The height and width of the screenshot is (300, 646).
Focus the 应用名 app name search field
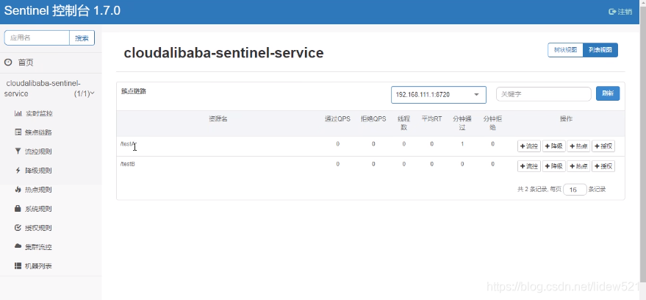[37, 38]
